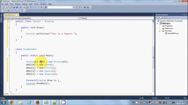Screen dimensions: 188x105
Task: Open the find combo box in toolbar
Action: (60, 7)
